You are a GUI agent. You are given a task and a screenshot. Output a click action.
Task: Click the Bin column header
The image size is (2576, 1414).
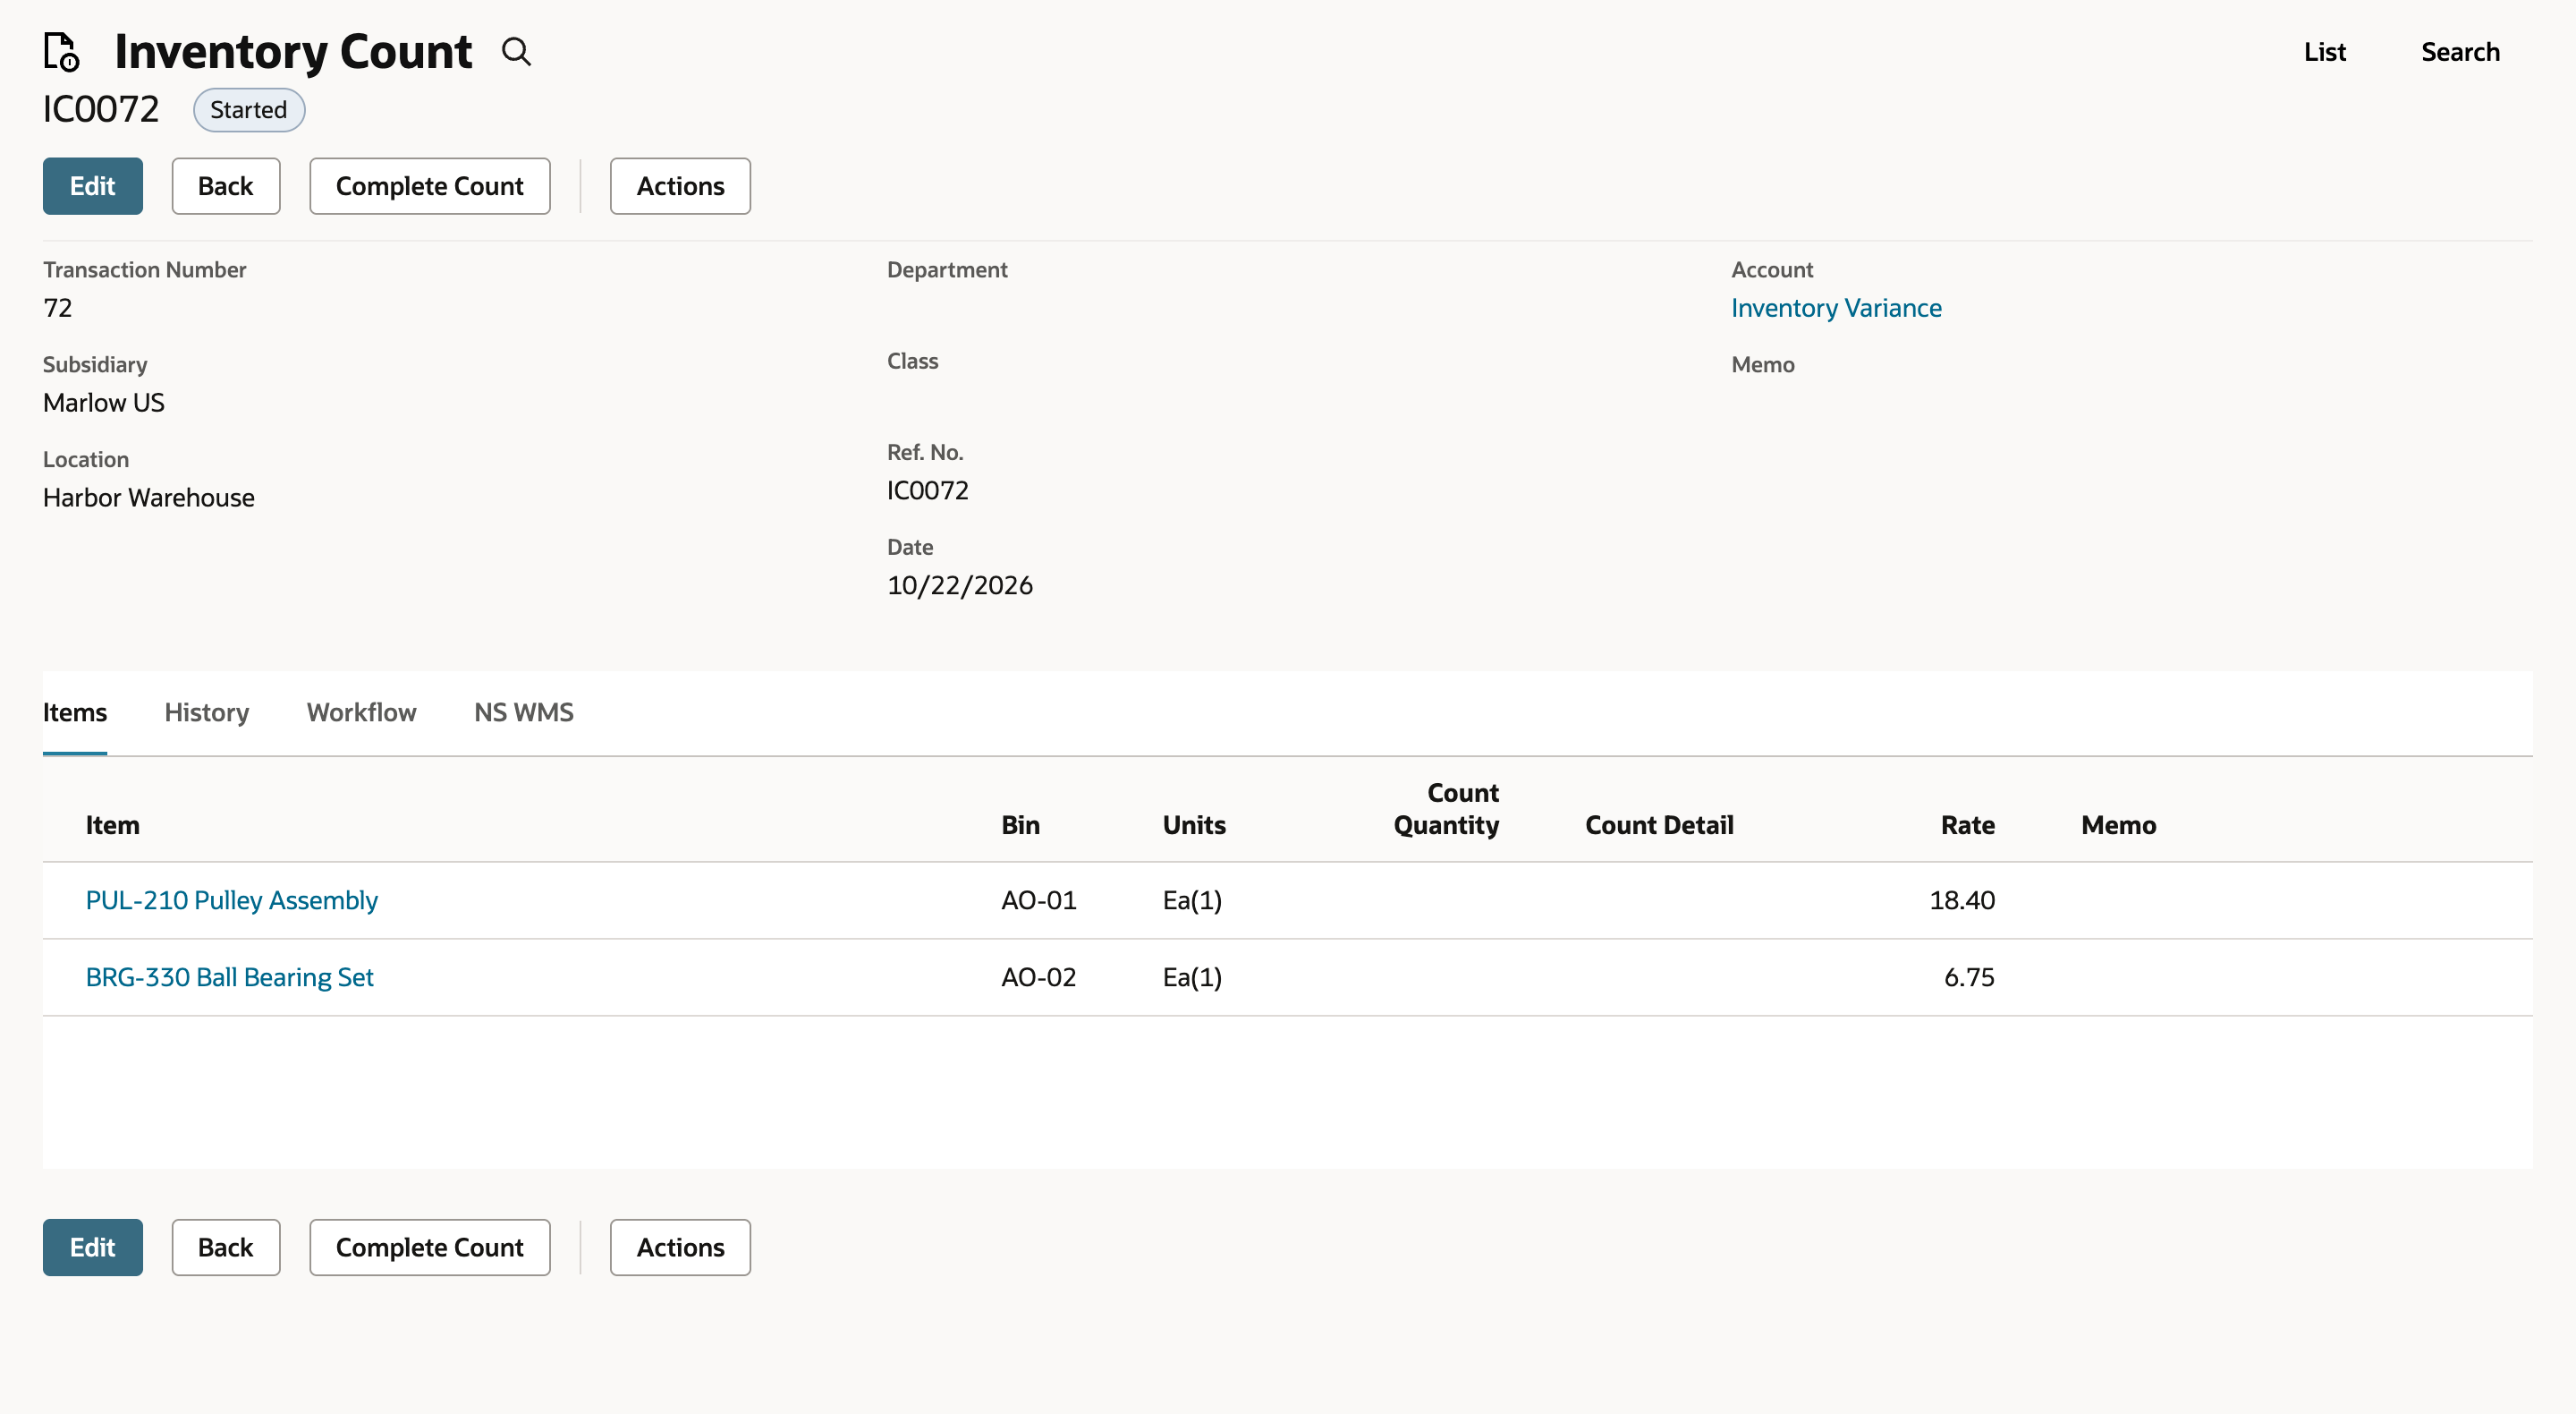1020,826
